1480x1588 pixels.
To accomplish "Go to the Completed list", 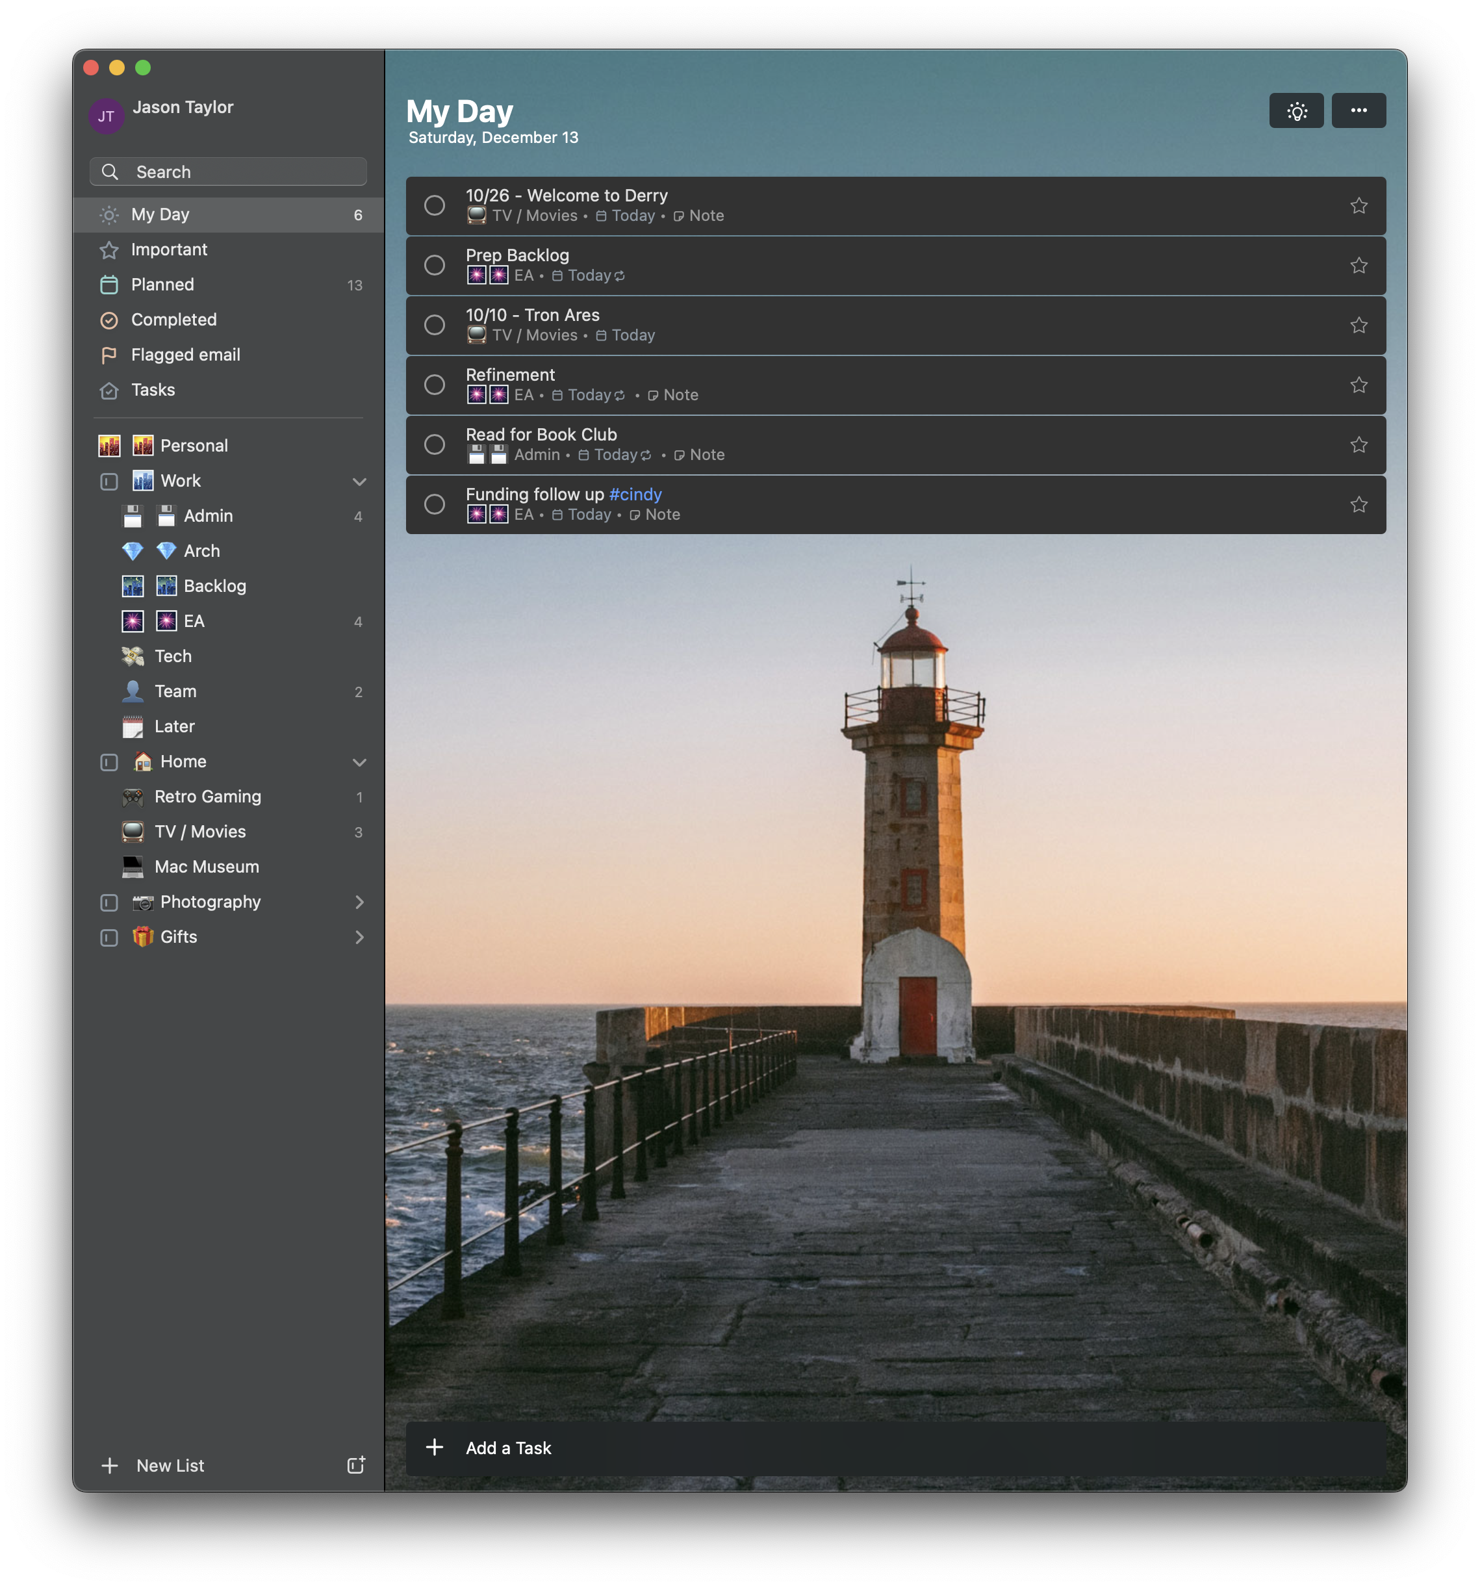I will 173,320.
